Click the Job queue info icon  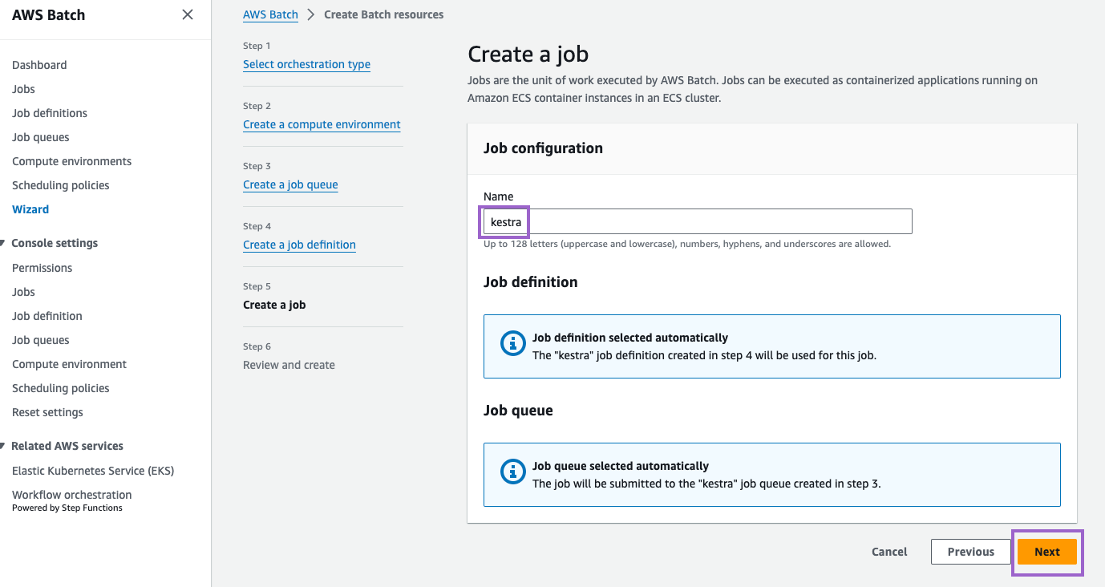512,472
